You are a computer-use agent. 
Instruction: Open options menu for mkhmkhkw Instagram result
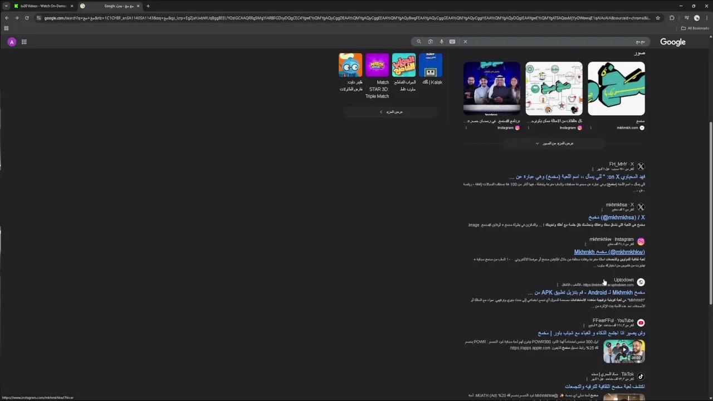[x=586, y=244]
